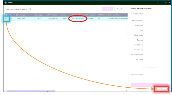Tick the checkbox for device DVR8-8050
172x95 pixels.
(6, 19)
